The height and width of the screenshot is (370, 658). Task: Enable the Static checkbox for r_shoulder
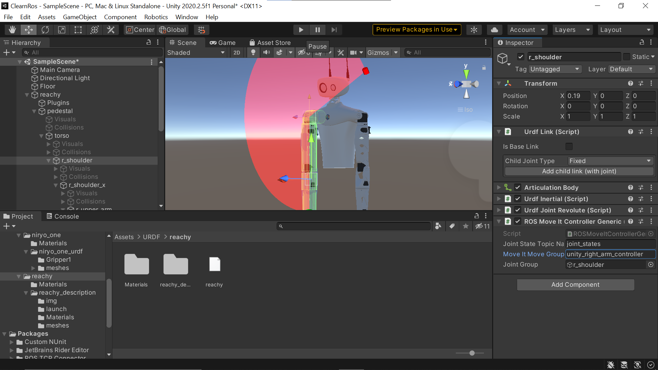click(626, 57)
